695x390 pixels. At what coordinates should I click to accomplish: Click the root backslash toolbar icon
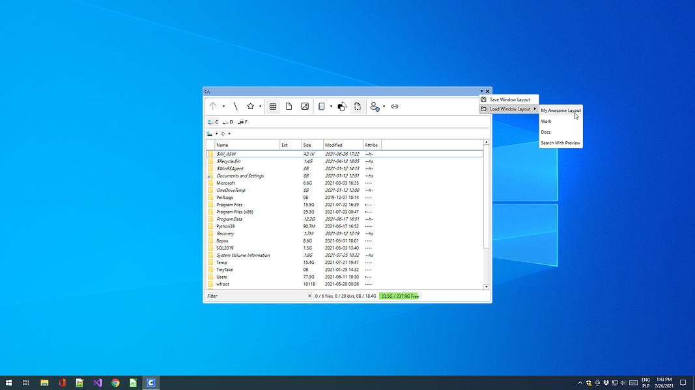tap(236, 107)
